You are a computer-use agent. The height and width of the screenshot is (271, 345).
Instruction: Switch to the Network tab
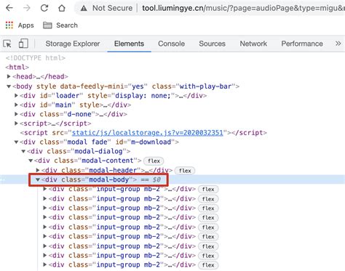[253, 44]
